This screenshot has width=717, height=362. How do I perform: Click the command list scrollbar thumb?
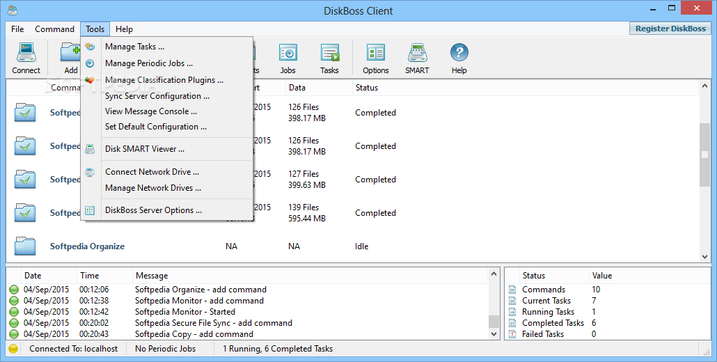click(704, 155)
